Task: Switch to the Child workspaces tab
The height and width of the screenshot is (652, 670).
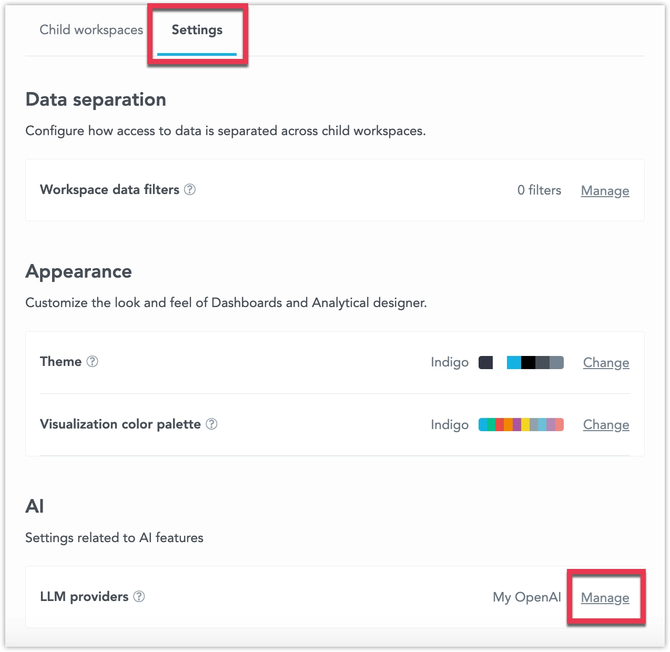Action: coord(90,30)
